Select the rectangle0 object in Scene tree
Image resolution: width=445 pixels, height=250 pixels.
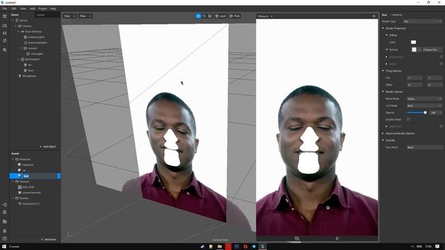pyautogui.click(x=36, y=53)
